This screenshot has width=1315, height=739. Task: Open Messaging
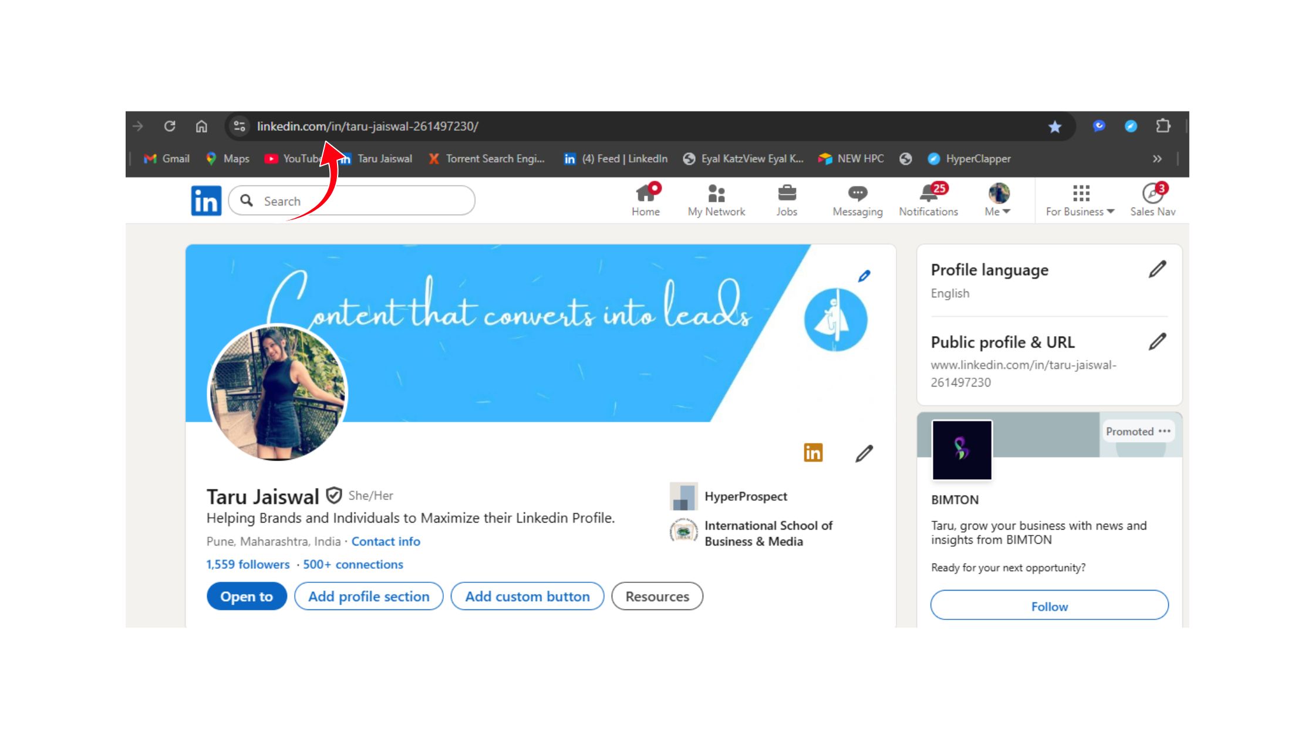click(858, 200)
